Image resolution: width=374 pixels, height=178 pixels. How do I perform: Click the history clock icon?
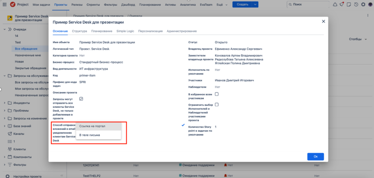tap(356, 4)
